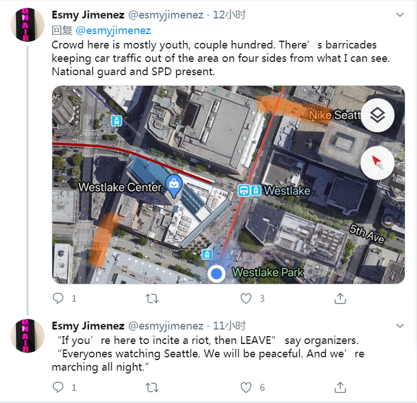Reply to the organizers quote tweet
Image resolution: width=417 pixels, height=403 pixels.
tap(58, 387)
